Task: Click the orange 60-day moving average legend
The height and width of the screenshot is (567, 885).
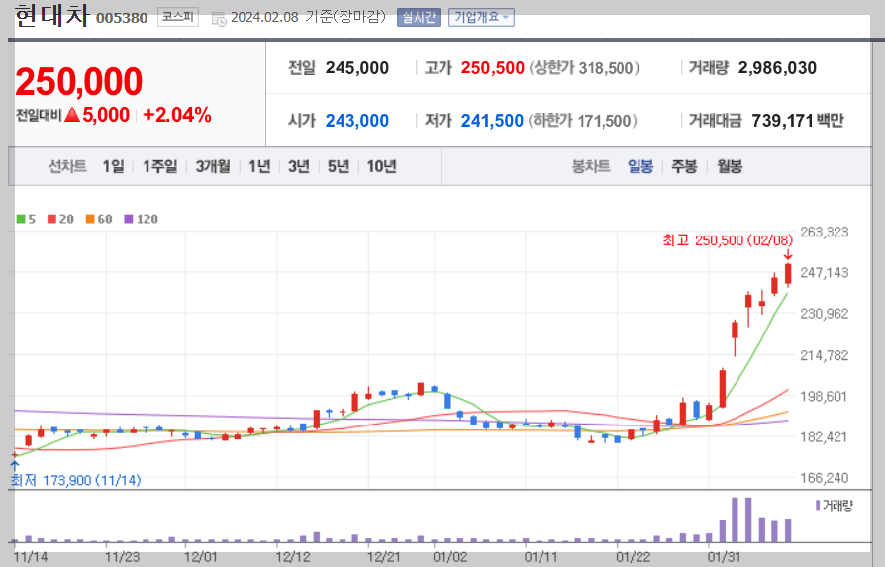Action: tap(99, 219)
